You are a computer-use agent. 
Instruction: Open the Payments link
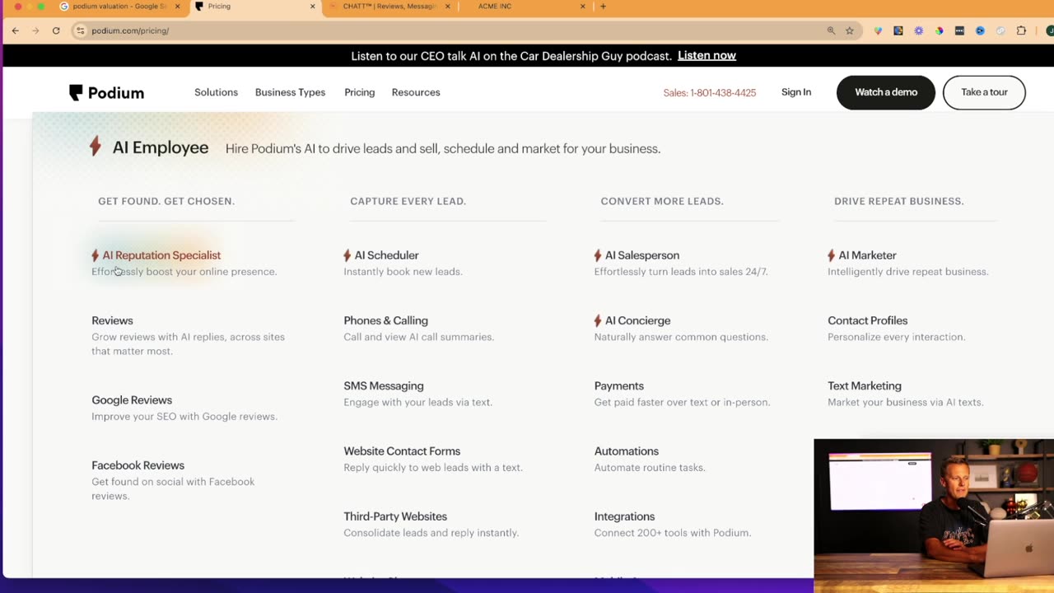(x=619, y=385)
